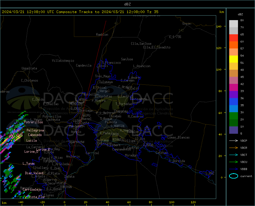Screen dimensions: 255x206
Task: Click the 'Zapata' map label
Action: pos(69,177)
